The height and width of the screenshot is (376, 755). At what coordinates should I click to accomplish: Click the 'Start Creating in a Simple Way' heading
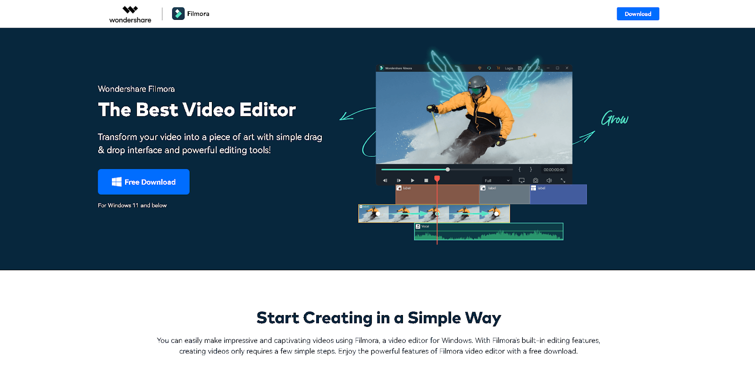point(378,318)
